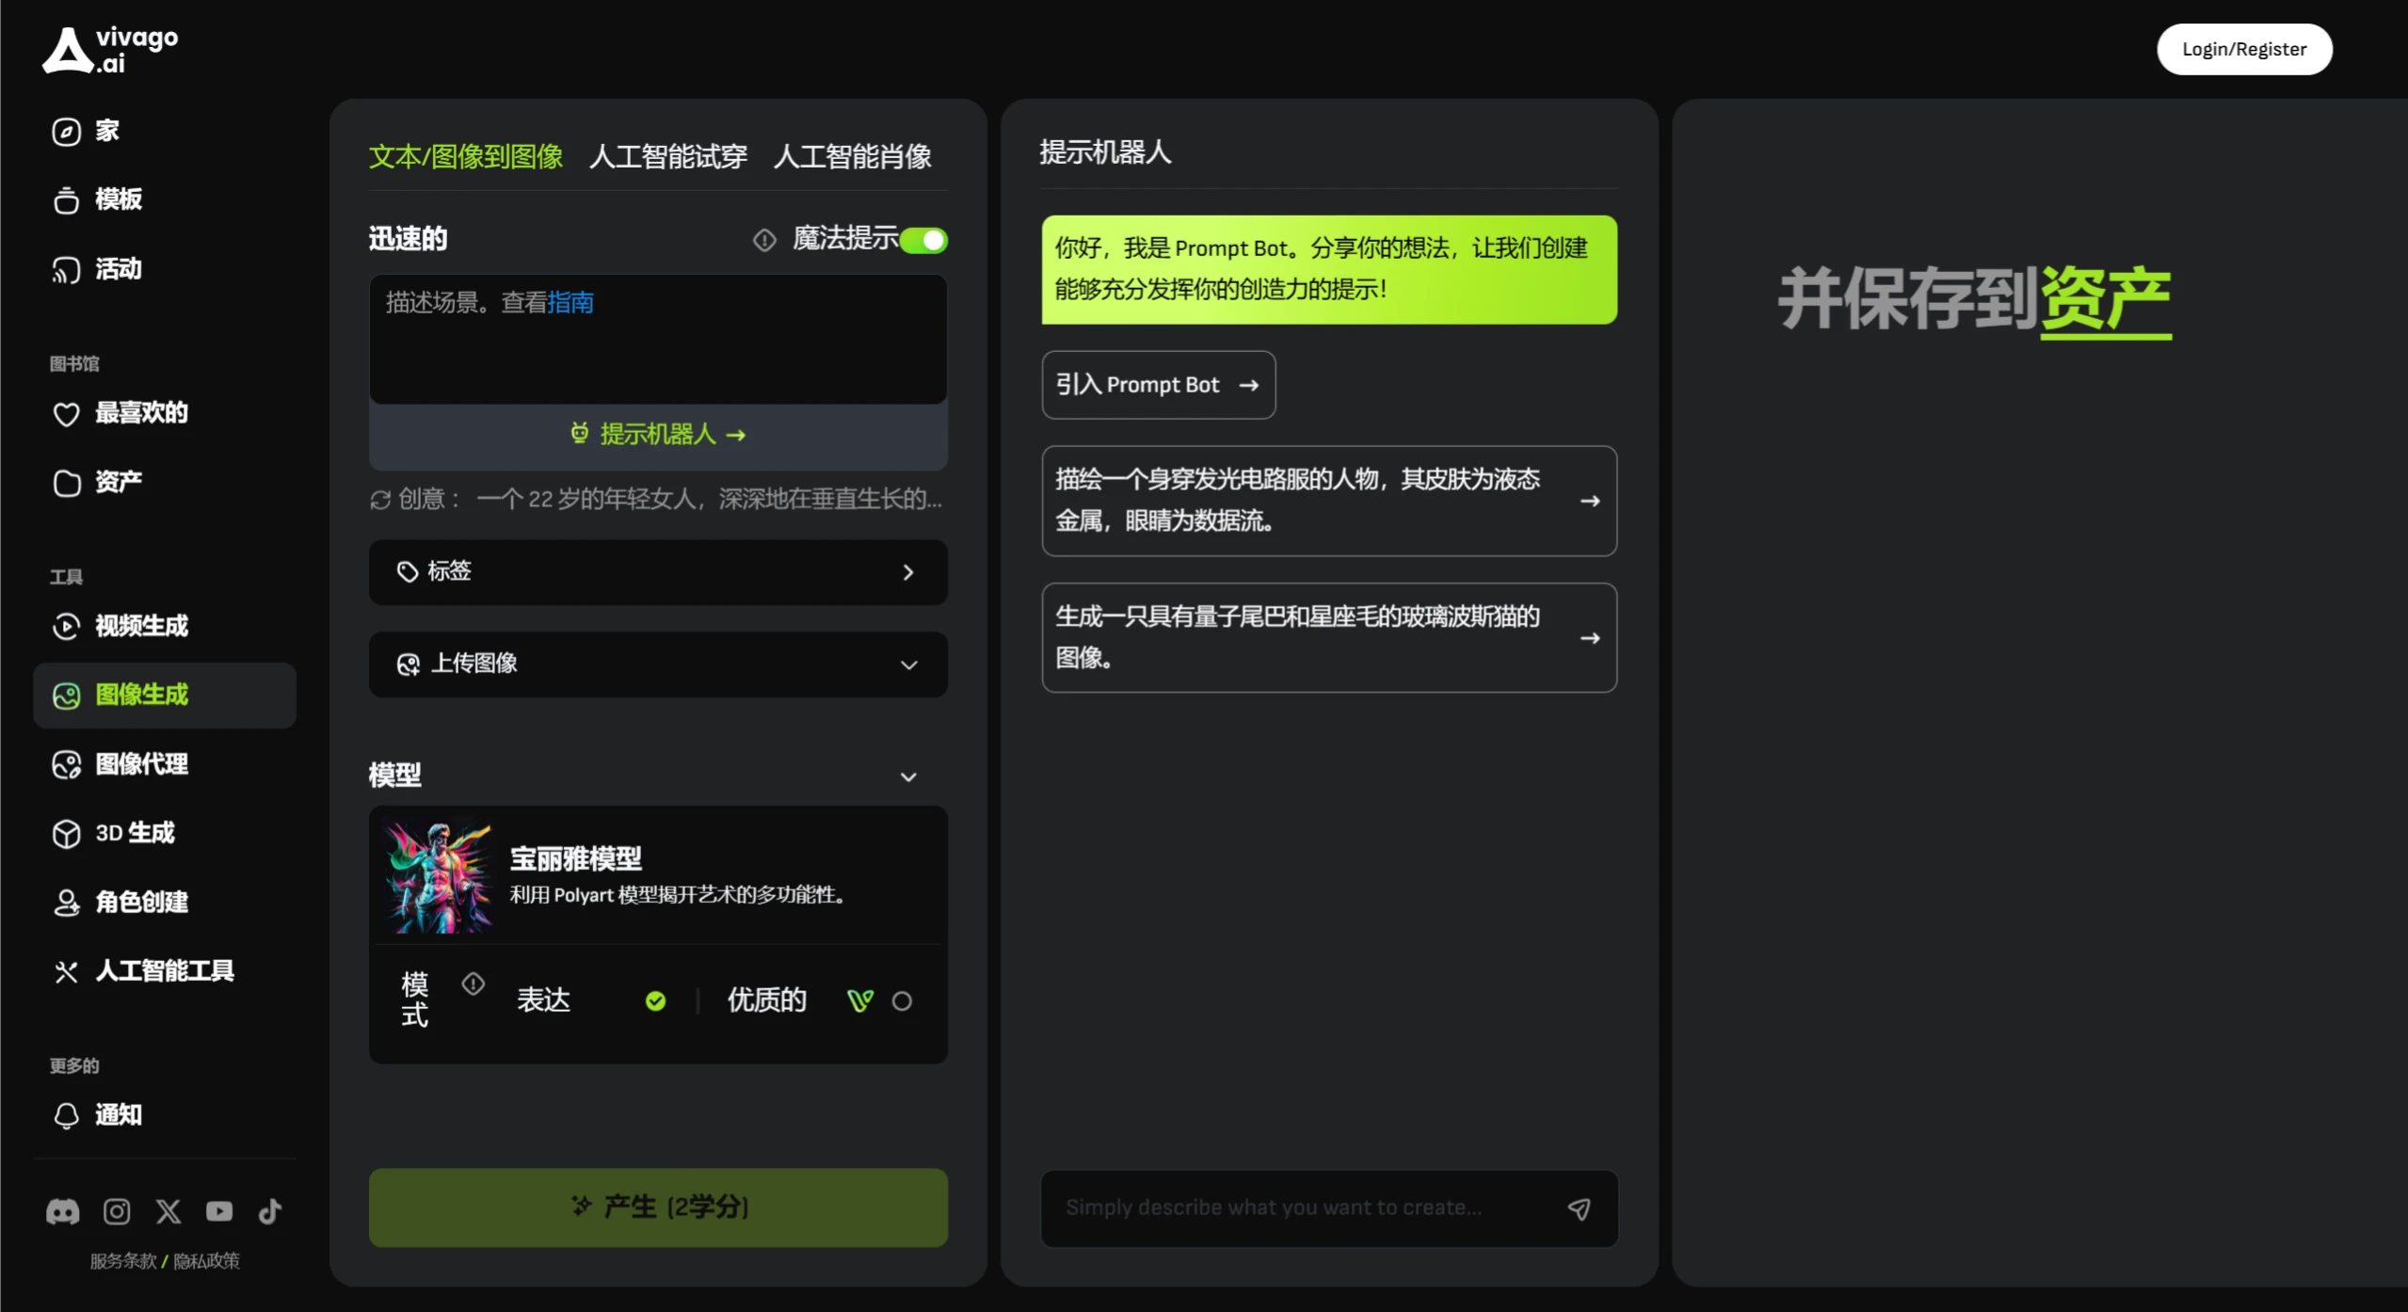Expand the 上传图像 panel
The image size is (2408, 1312).
coord(657,664)
